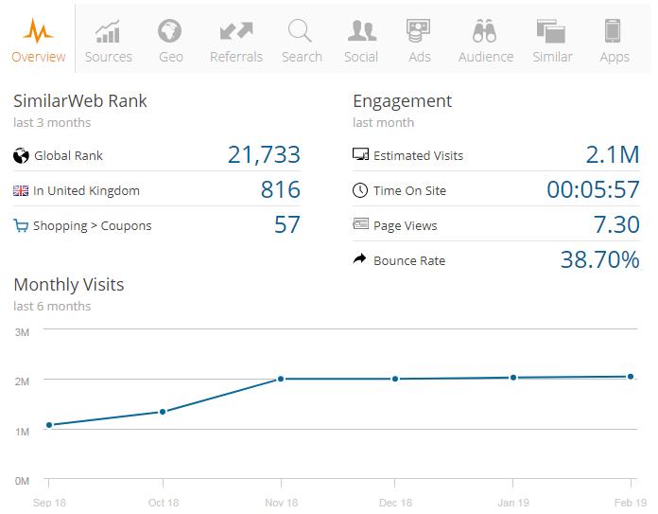Viewport: 658px width, 514px height.
Task: Open the Sources bar chart icon
Action: tap(108, 31)
